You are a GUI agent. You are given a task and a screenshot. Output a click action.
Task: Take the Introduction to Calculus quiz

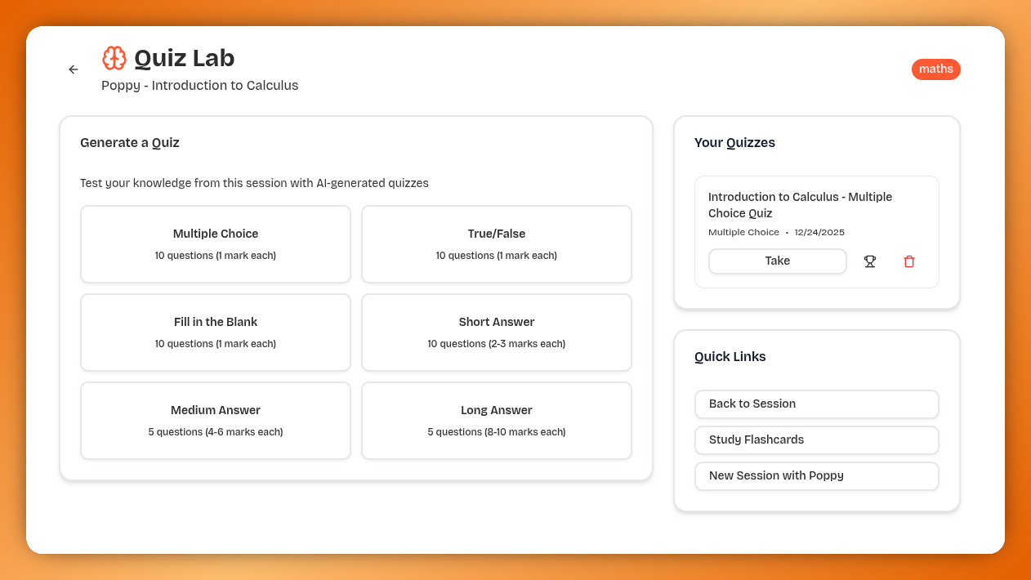(777, 261)
